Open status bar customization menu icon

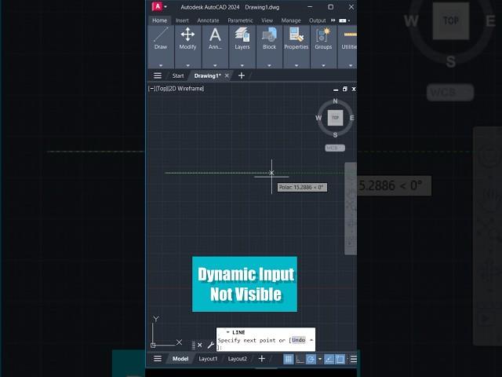tap(354, 360)
